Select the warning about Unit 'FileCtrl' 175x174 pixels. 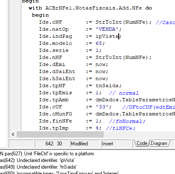[x=47, y=154]
